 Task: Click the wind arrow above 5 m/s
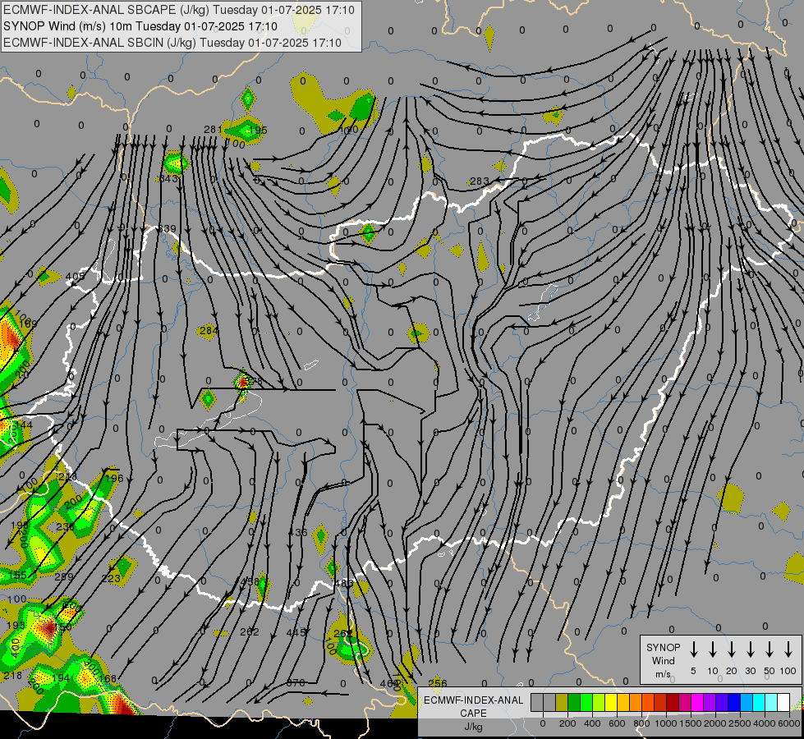pos(694,649)
